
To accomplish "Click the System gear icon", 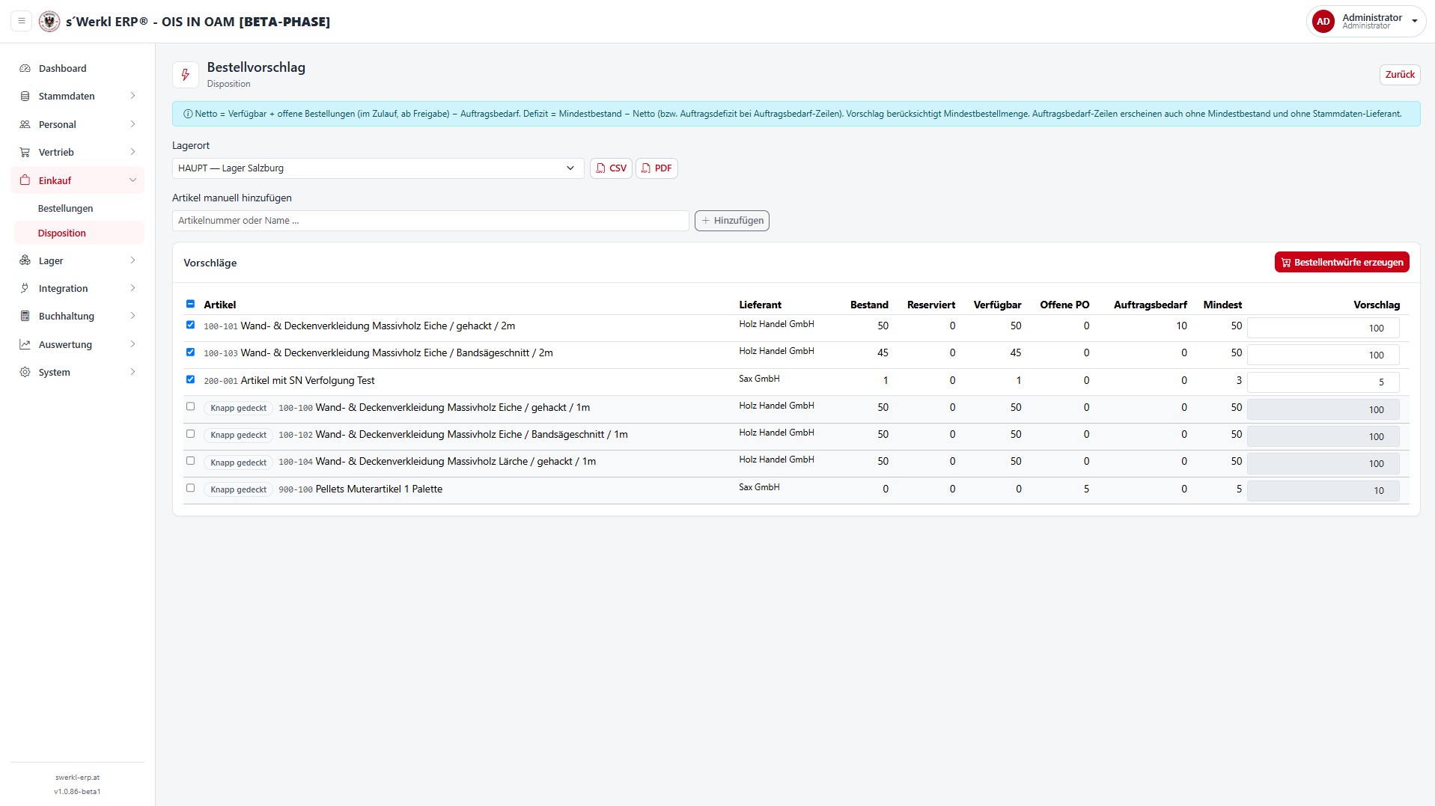I will coord(25,372).
